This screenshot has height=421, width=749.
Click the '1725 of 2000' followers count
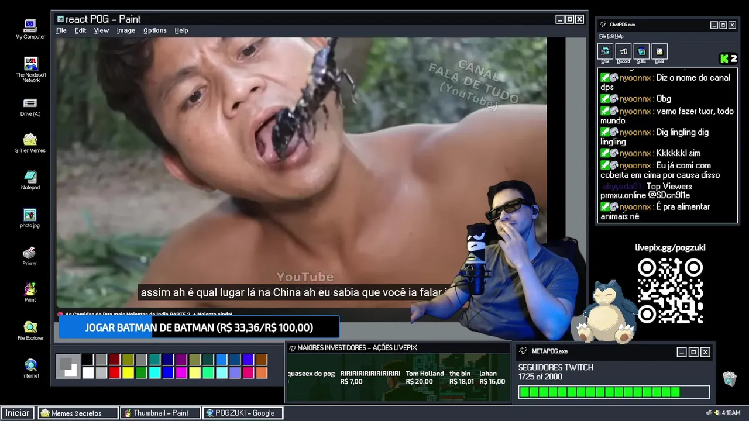(540, 377)
